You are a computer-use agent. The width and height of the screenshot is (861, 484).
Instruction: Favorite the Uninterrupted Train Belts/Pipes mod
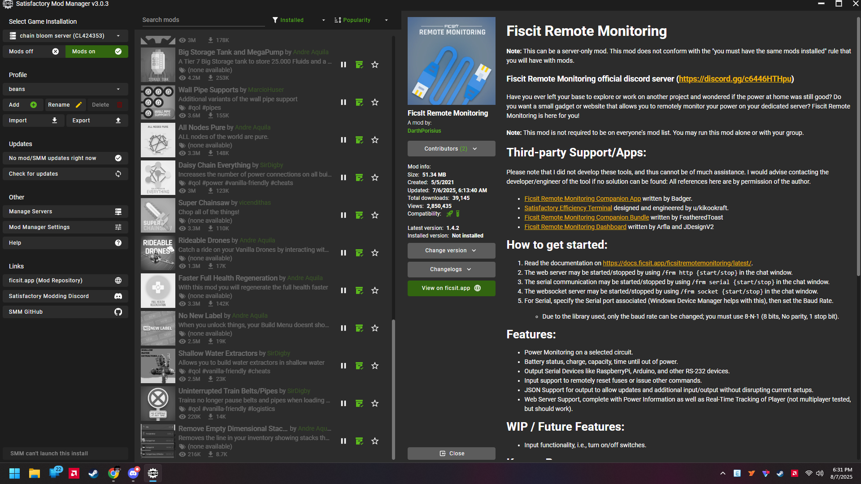click(x=375, y=403)
